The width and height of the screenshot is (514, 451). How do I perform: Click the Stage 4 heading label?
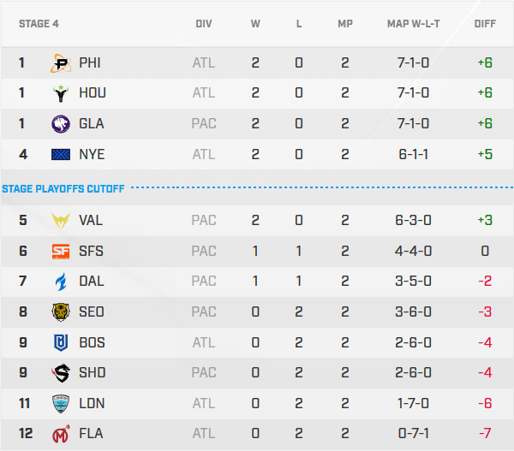point(40,24)
